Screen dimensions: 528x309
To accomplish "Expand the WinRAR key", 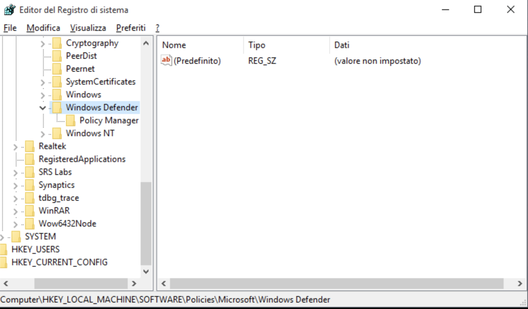I will pos(15,211).
